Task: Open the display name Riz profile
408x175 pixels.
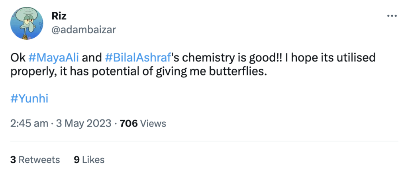Action: pos(59,16)
